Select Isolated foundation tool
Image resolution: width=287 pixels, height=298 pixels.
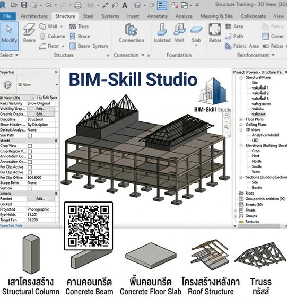[x=162, y=33]
